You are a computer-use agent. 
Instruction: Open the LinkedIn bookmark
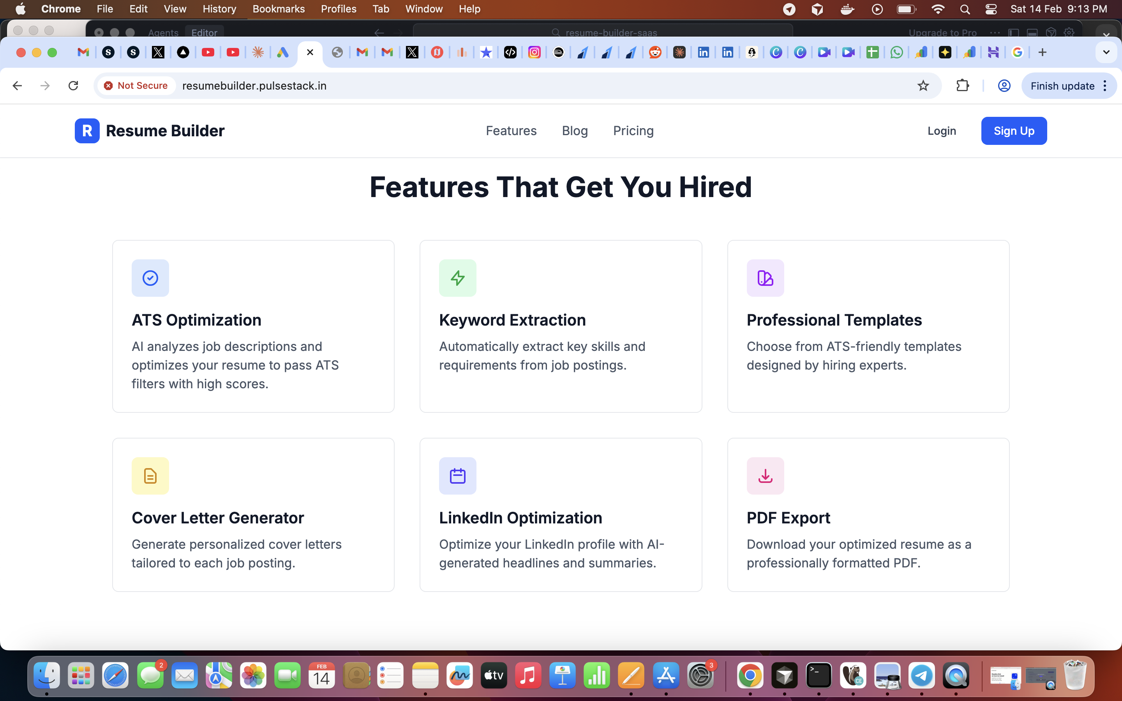pyautogui.click(x=703, y=53)
